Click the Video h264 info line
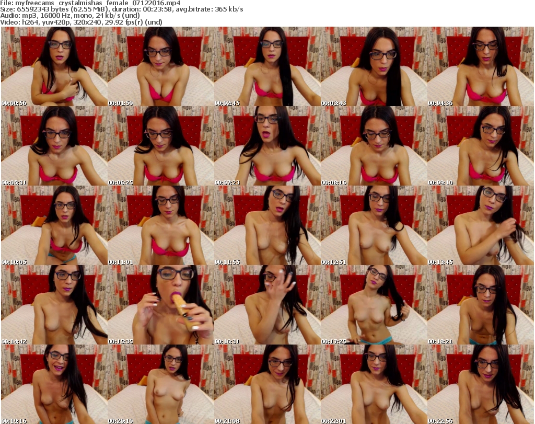The width and height of the screenshot is (535, 424). click(82, 22)
